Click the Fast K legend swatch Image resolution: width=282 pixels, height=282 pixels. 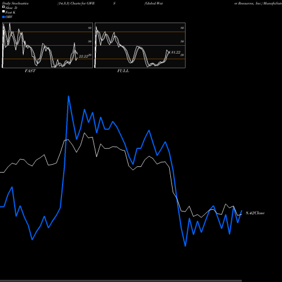tap(3, 12)
